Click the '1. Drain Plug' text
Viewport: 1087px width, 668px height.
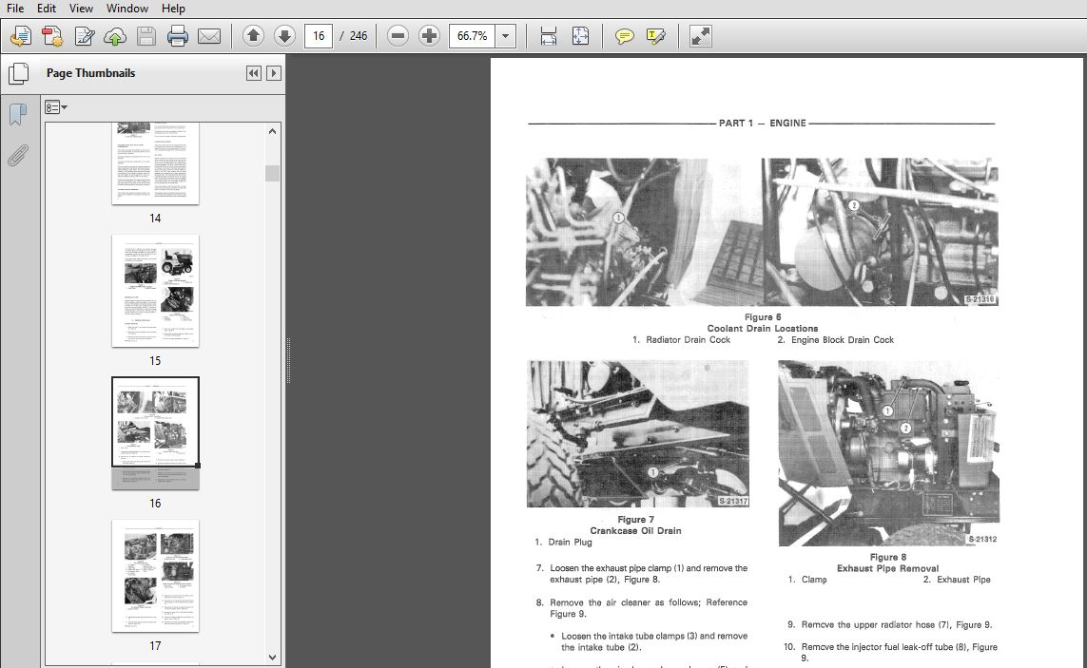tap(564, 543)
